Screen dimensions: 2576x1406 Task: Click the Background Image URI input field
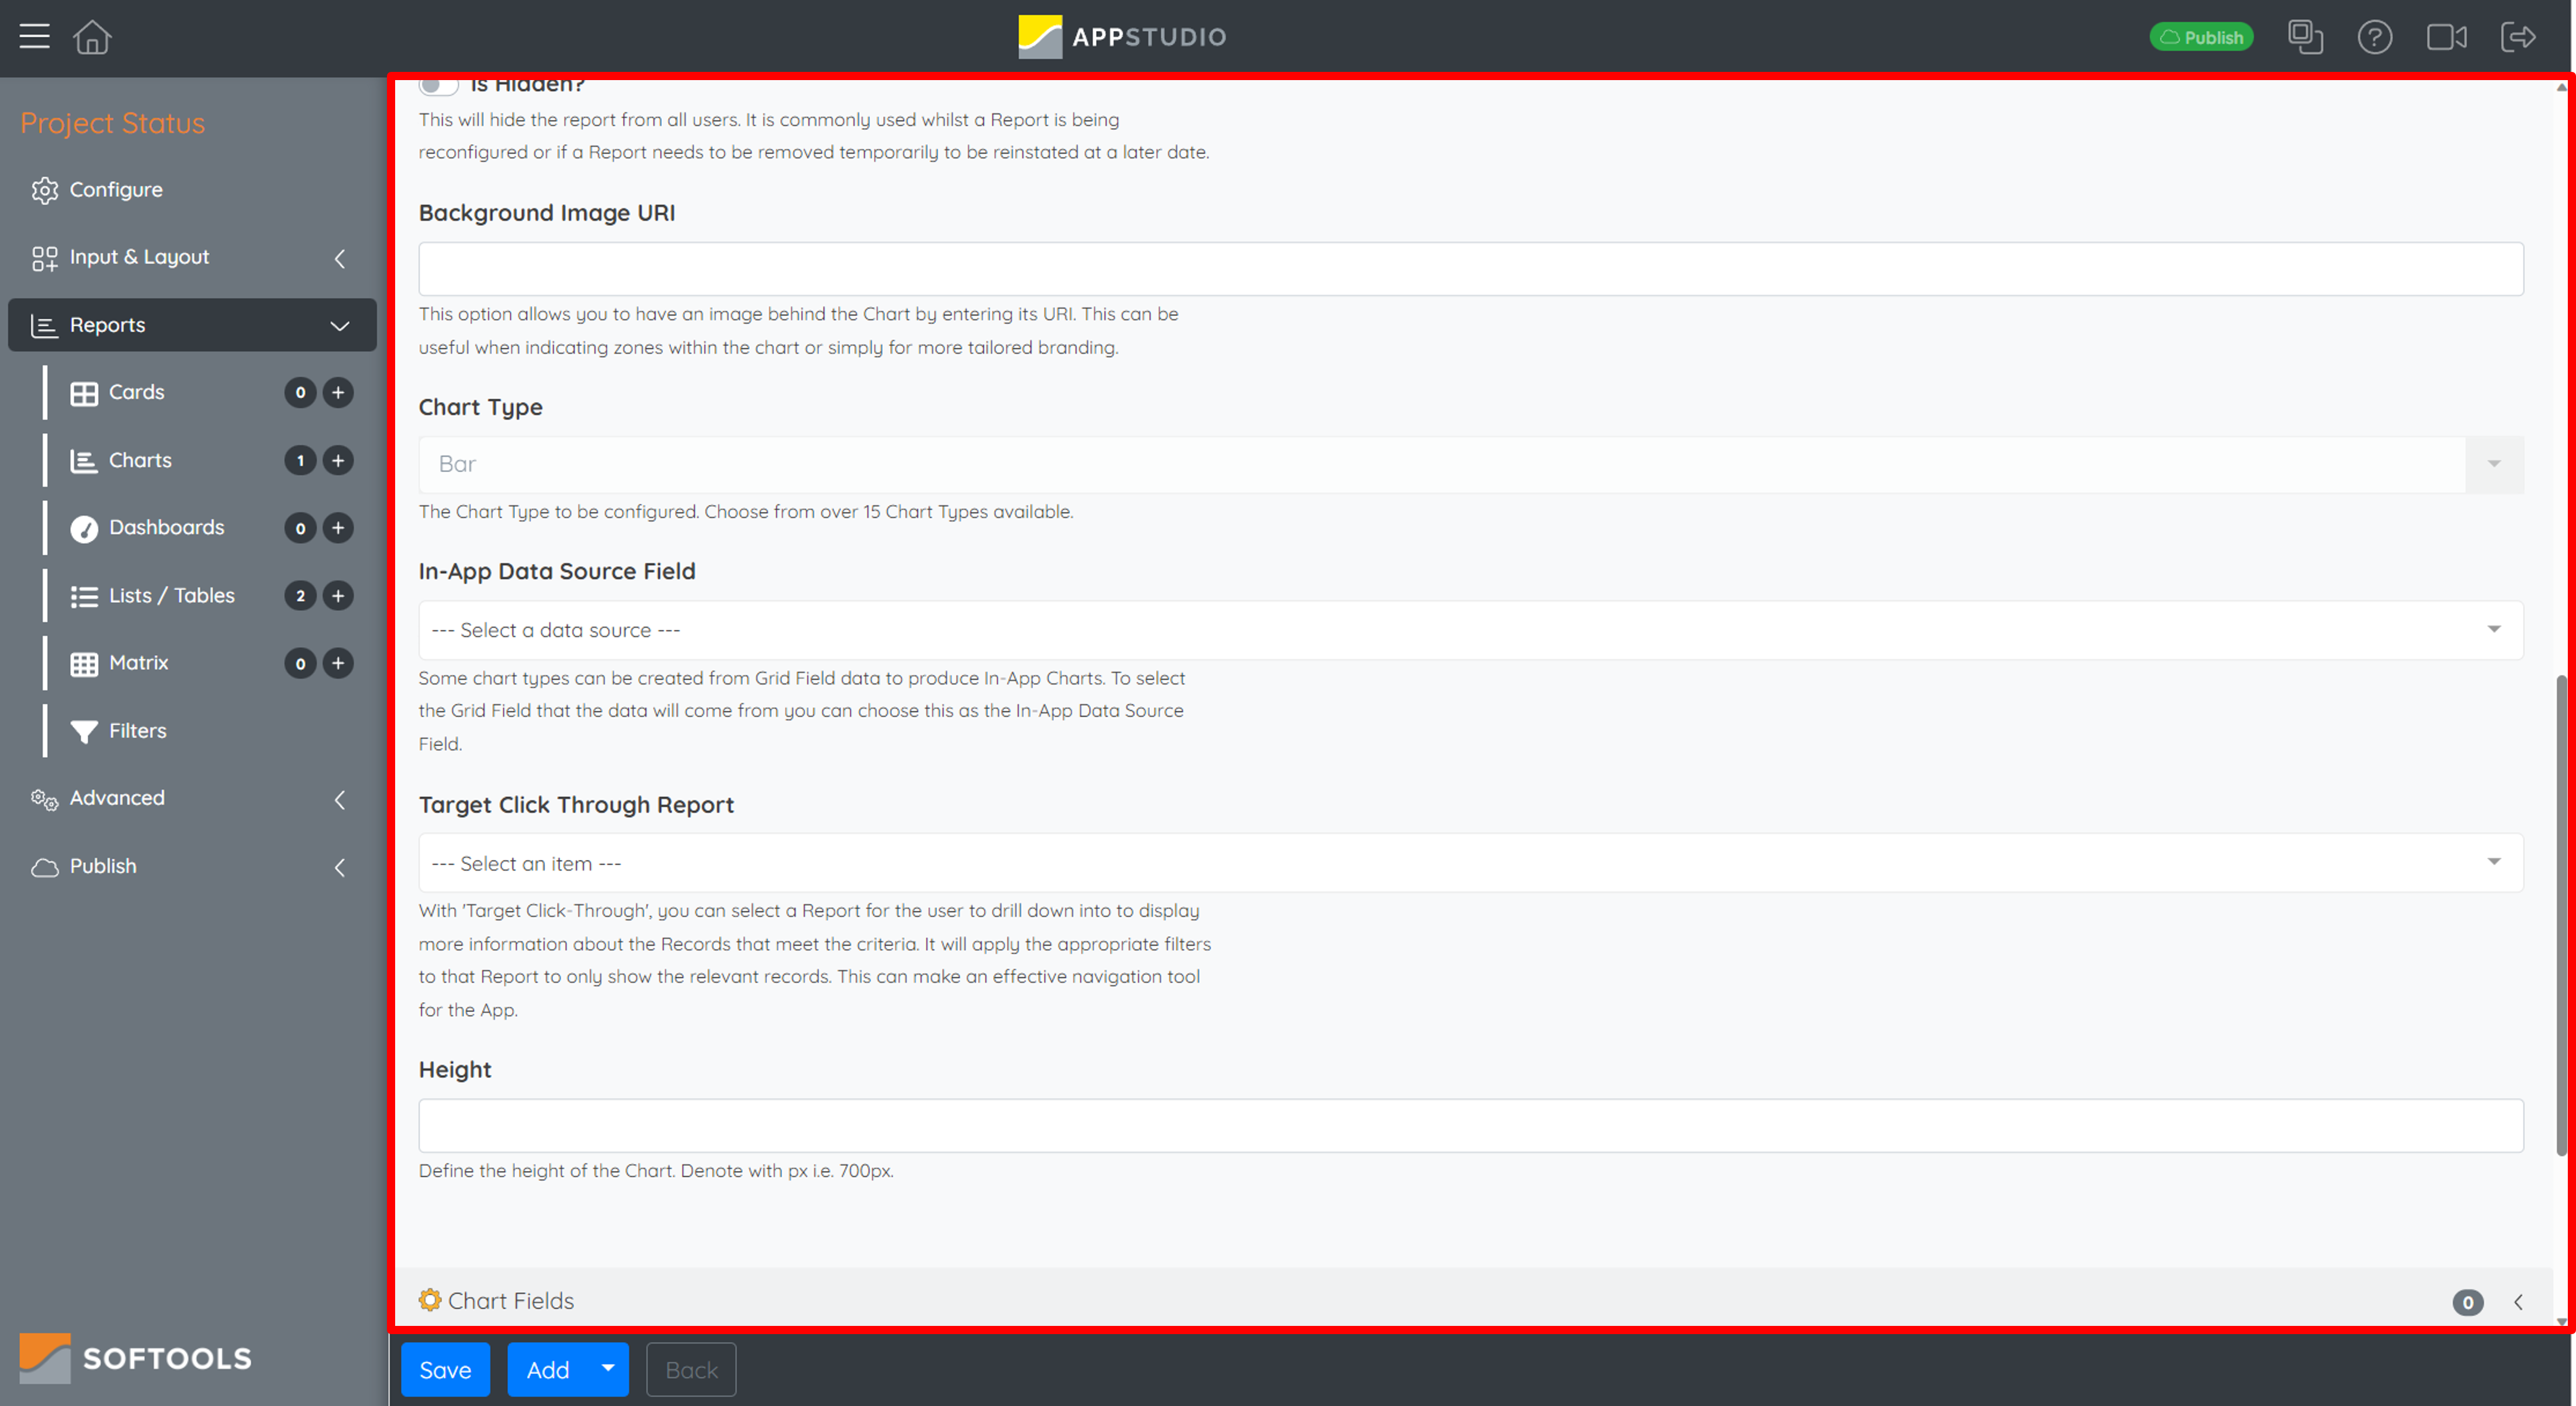click(1470, 269)
